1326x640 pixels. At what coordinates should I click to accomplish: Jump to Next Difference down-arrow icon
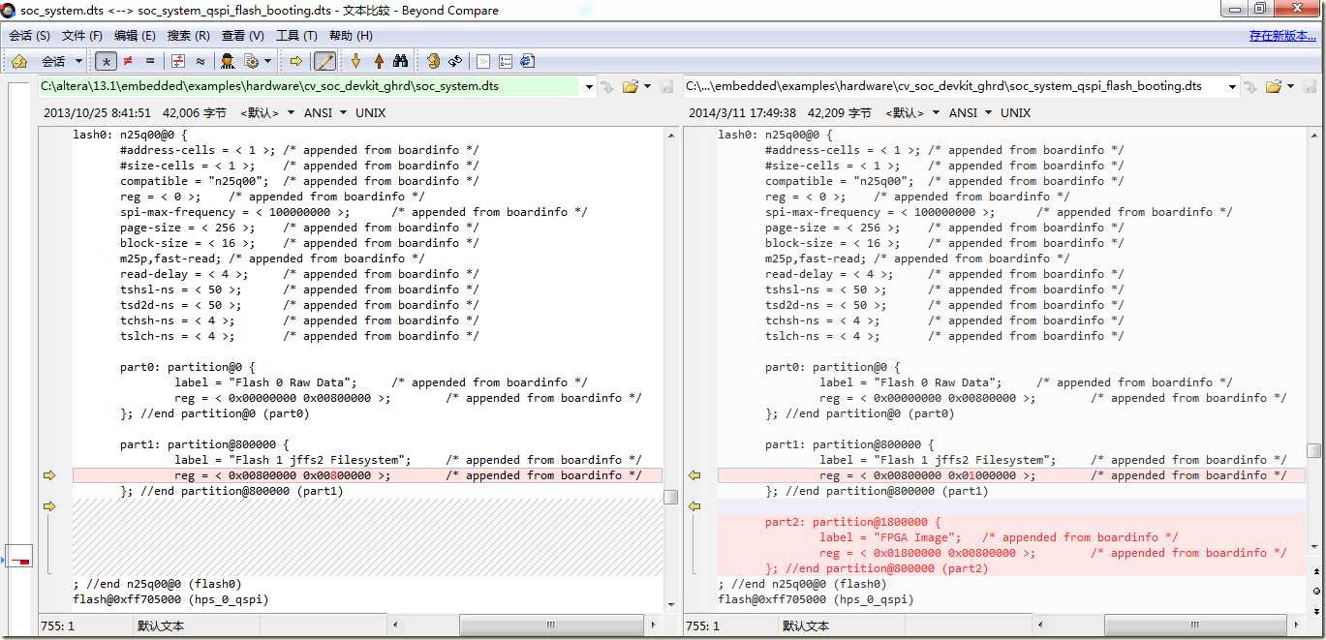355,61
